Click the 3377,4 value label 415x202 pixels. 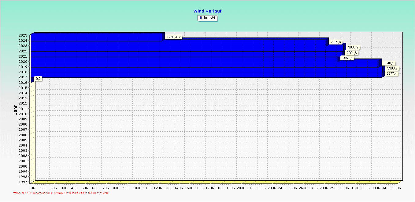[392, 73]
